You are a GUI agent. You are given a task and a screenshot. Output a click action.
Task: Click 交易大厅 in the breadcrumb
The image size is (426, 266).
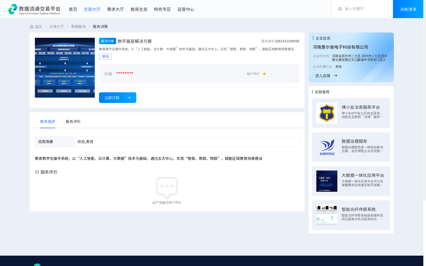pos(57,27)
